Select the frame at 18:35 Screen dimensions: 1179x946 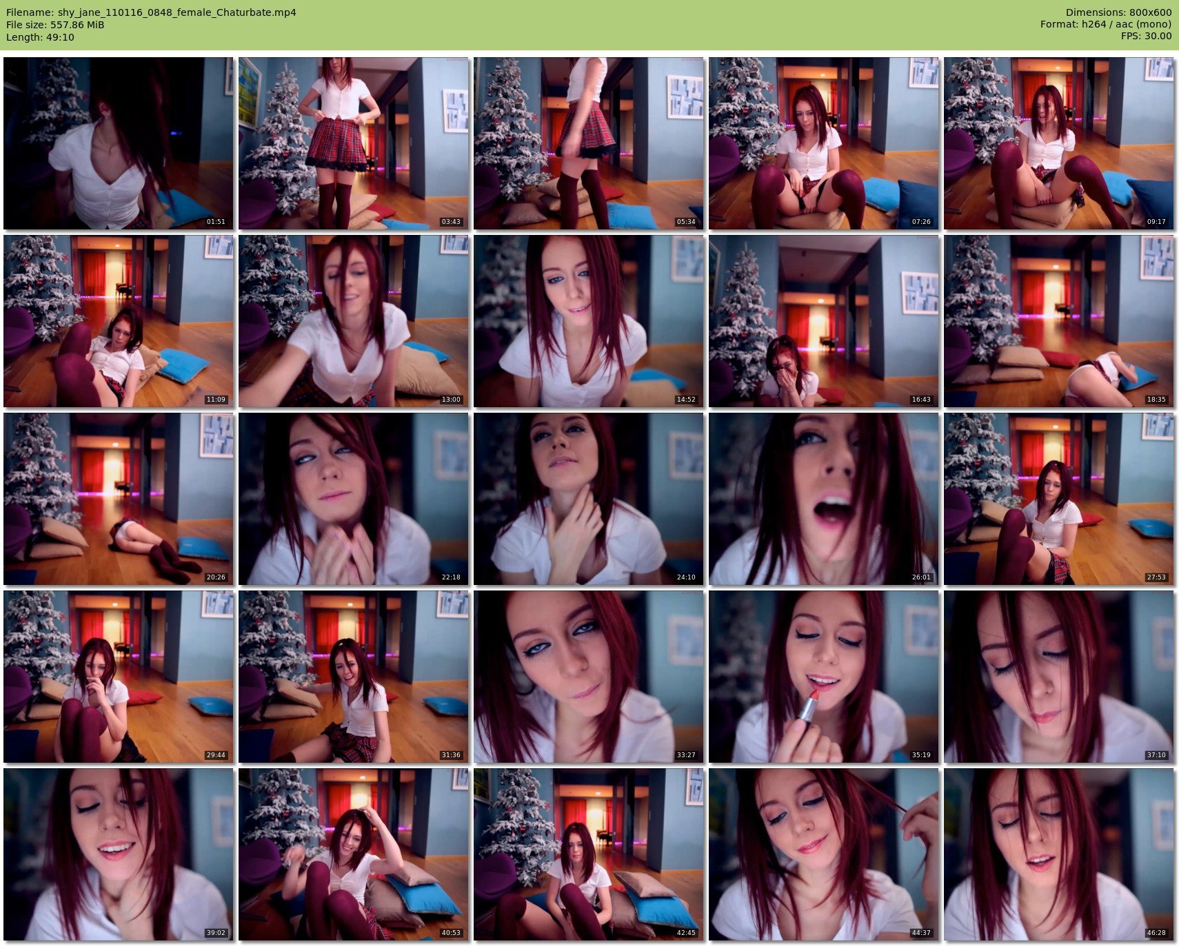click(x=1059, y=321)
